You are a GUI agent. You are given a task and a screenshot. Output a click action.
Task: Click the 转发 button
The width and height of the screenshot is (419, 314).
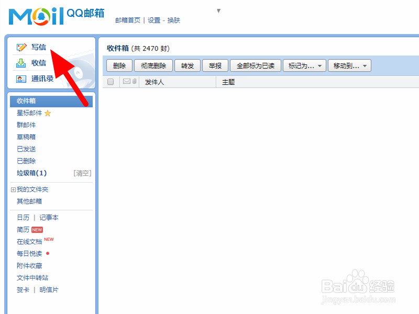pyautogui.click(x=188, y=66)
